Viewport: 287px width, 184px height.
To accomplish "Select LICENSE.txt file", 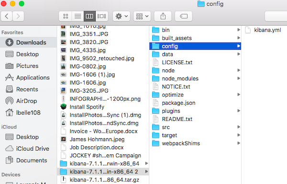I will (195, 63).
